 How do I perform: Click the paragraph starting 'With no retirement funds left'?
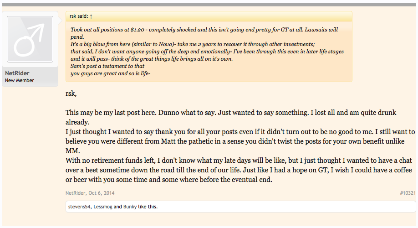coord(239,170)
